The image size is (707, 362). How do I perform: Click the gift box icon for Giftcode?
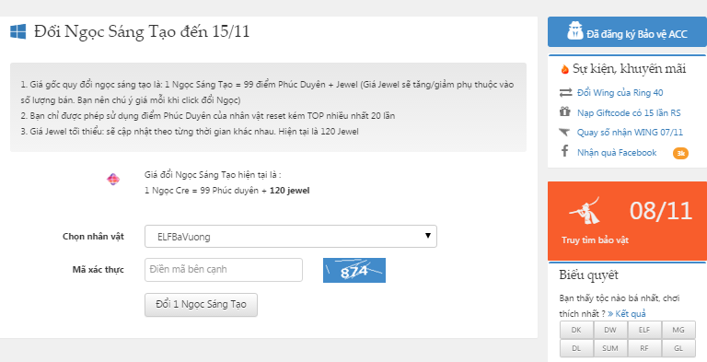(x=565, y=111)
